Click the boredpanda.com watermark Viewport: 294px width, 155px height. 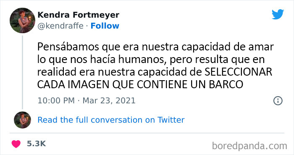tap(249, 146)
